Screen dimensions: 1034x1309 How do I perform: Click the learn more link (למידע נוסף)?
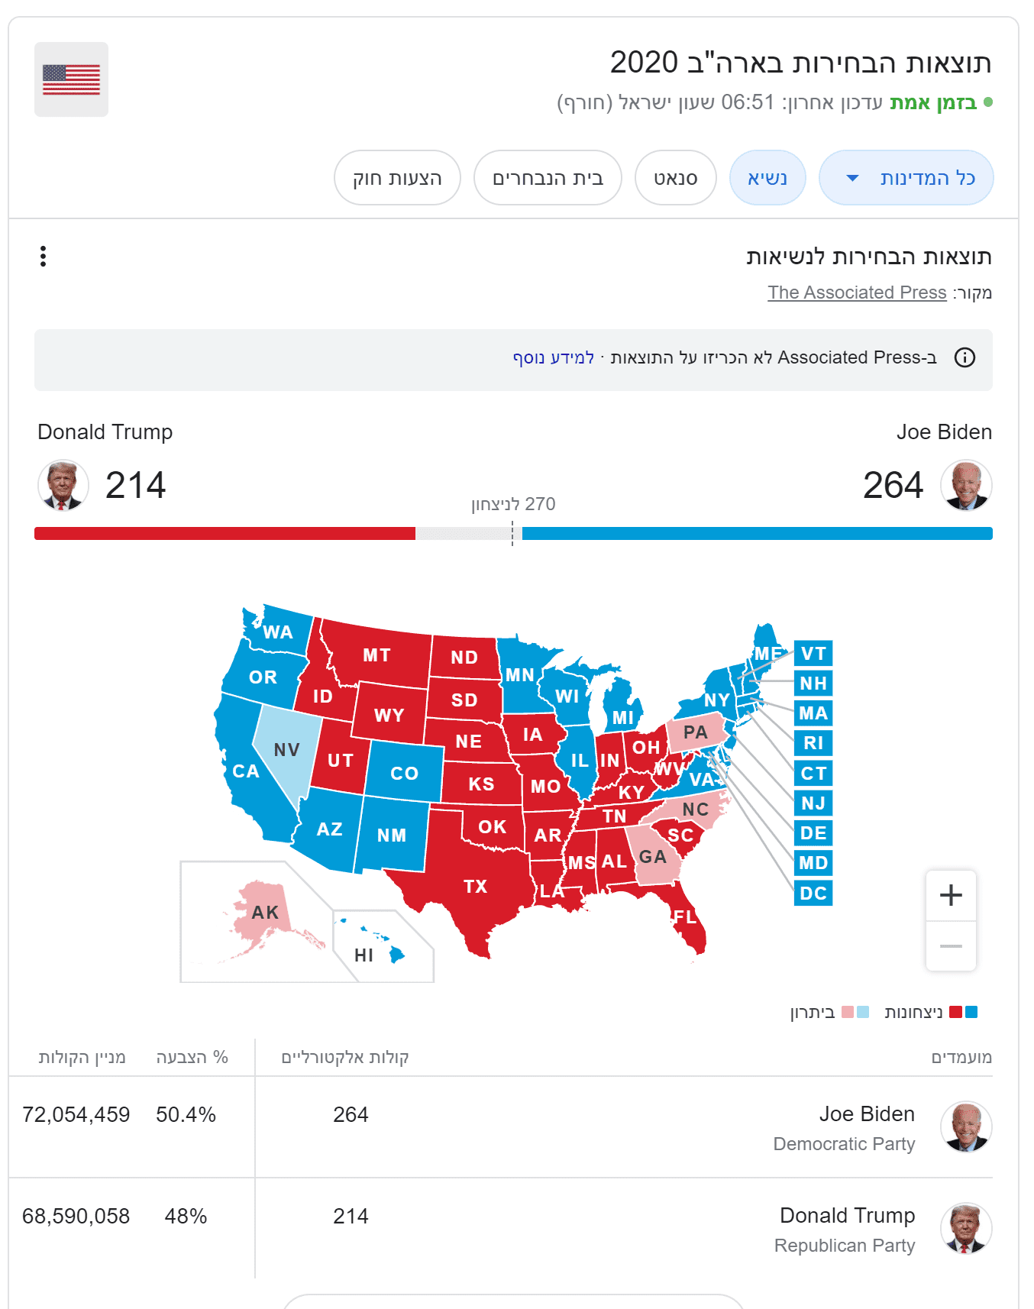click(554, 357)
